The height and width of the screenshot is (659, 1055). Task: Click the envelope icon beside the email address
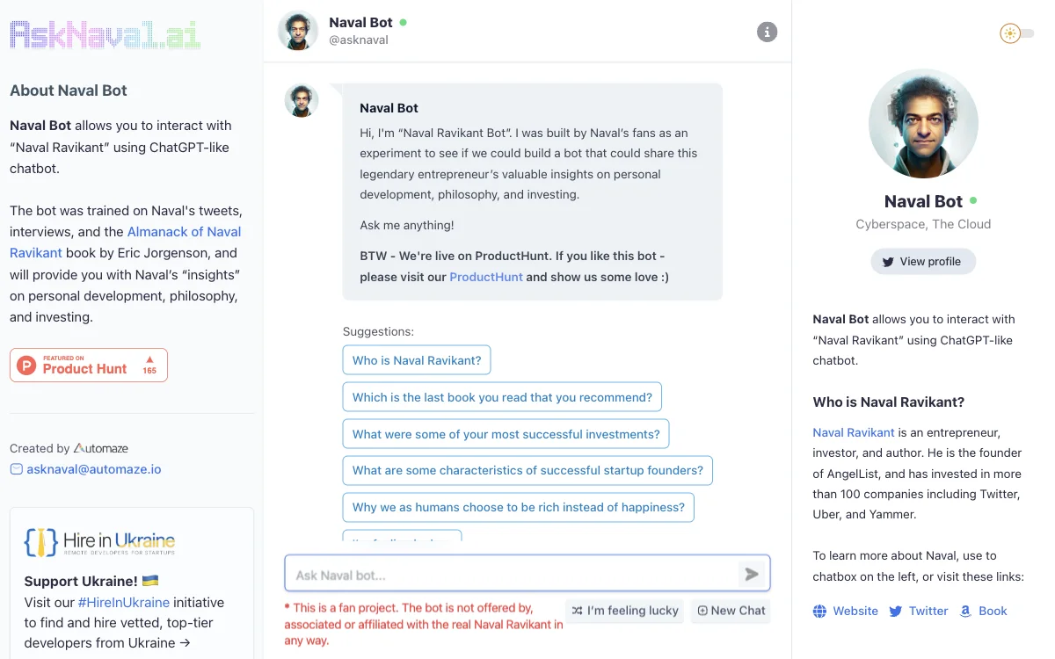point(16,469)
